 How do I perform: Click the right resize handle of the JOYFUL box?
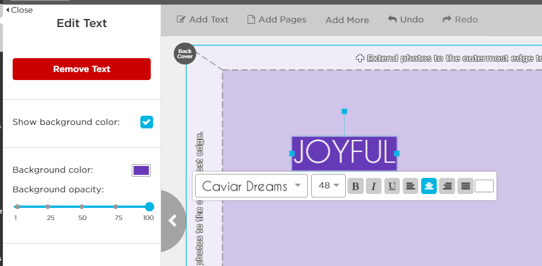pos(397,154)
